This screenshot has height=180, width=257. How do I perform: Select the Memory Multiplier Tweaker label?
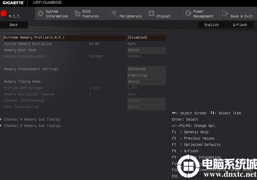[x=29, y=94]
